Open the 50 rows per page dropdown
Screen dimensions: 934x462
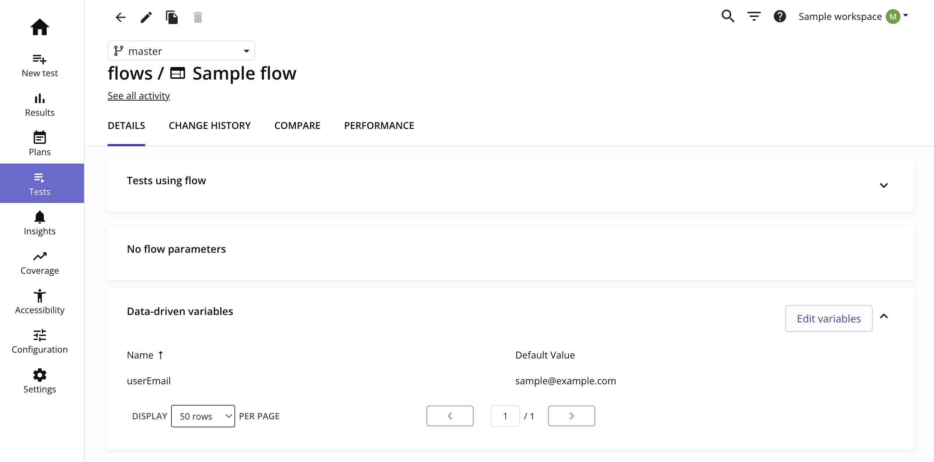tap(203, 416)
